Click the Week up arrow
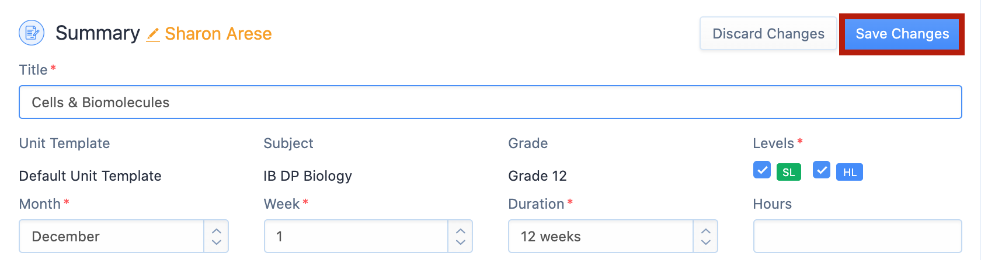981x260 pixels. coord(461,231)
